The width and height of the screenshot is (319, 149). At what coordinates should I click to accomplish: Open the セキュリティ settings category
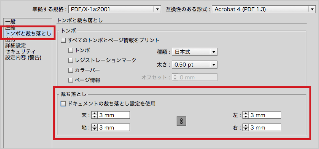tap(20, 51)
